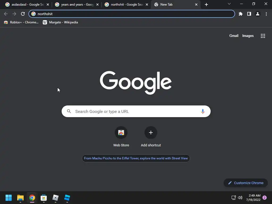Open File Explorer from the taskbar
This screenshot has width=272, height=204.
coord(20,198)
